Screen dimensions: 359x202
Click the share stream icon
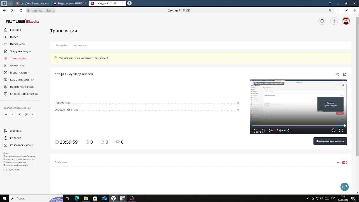click(x=337, y=74)
